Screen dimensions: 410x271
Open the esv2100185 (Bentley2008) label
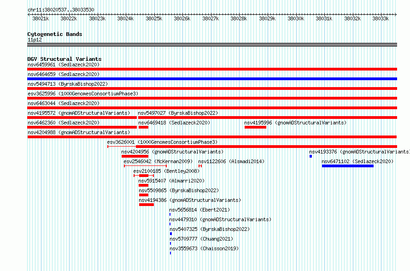(x=166, y=171)
